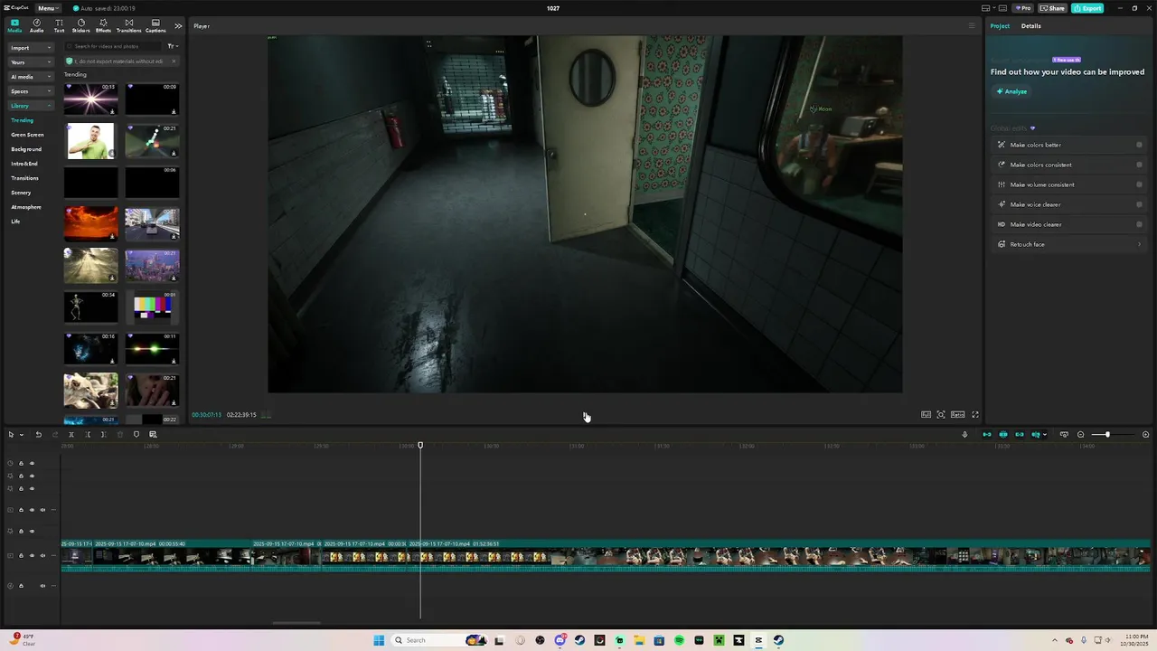This screenshot has width=1157, height=651.
Task: Click the Delete right split icon
Action: point(103,435)
